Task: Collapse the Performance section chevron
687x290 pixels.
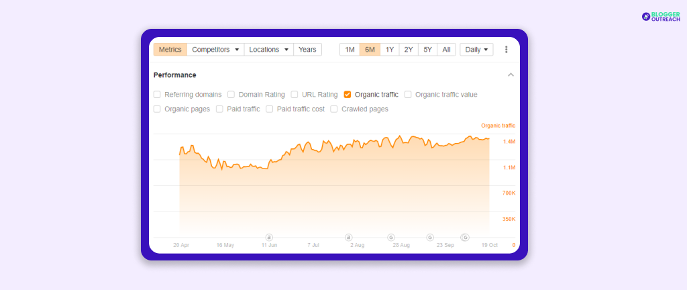Action: [511, 75]
